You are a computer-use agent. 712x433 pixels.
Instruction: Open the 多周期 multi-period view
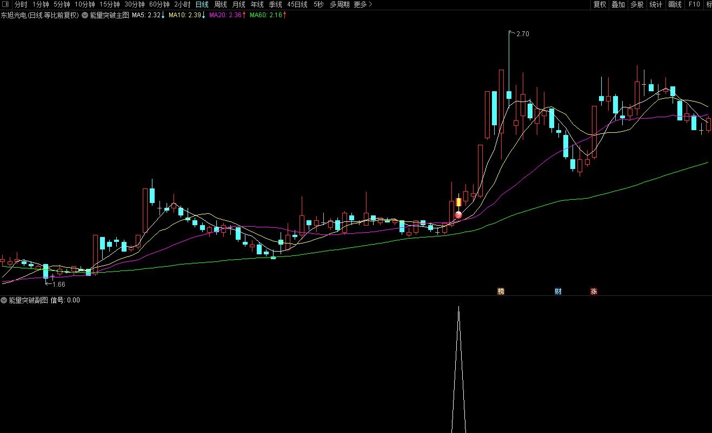click(340, 4)
